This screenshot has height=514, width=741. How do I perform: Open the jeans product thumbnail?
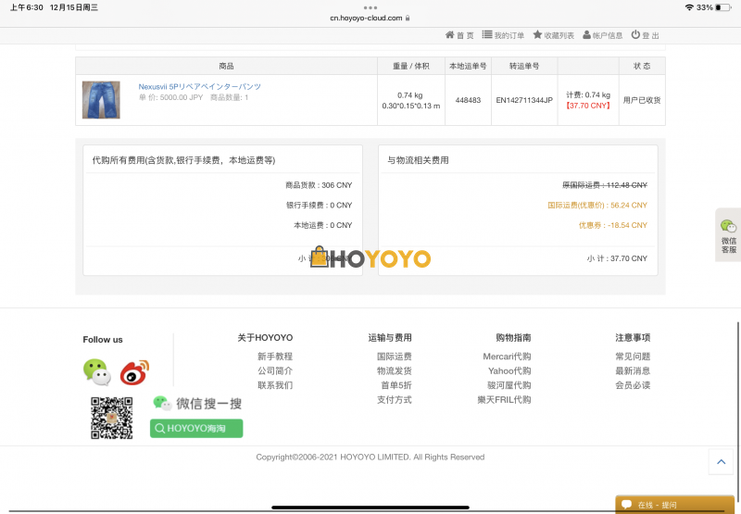pos(101,100)
